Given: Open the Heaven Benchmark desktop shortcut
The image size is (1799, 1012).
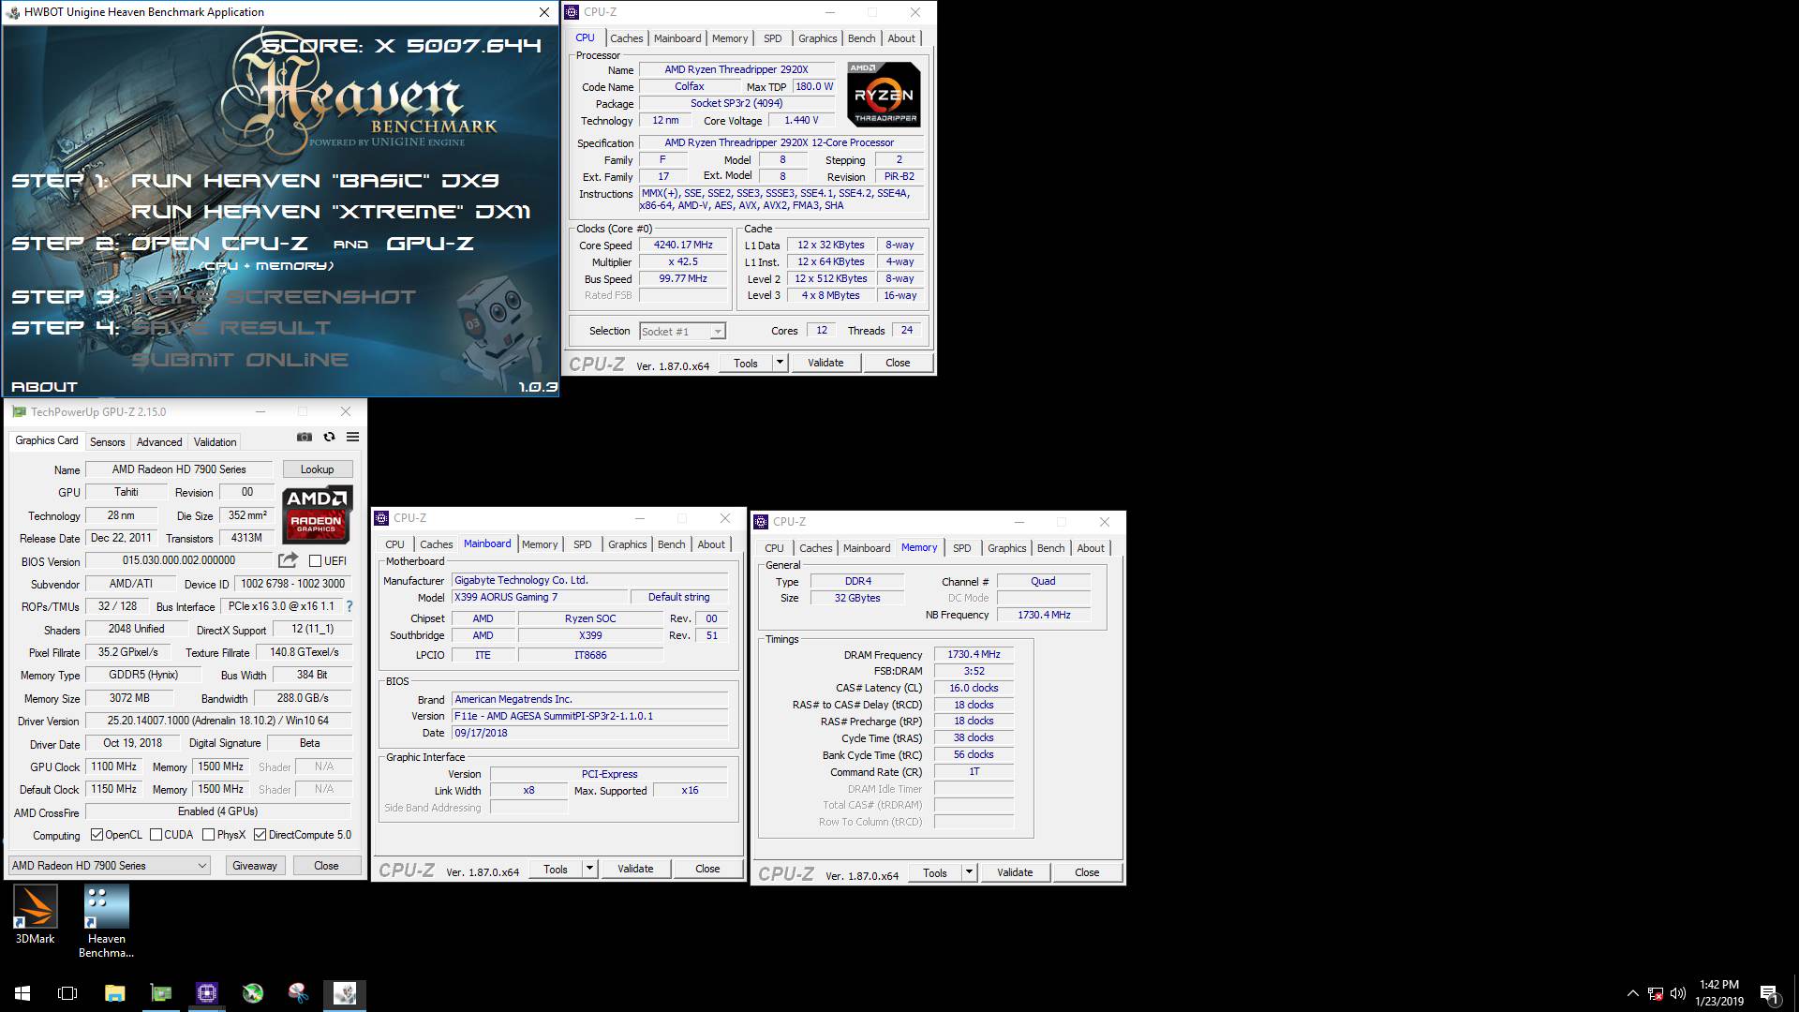Looking at the screenshot, I should click(x=106, y=922).
